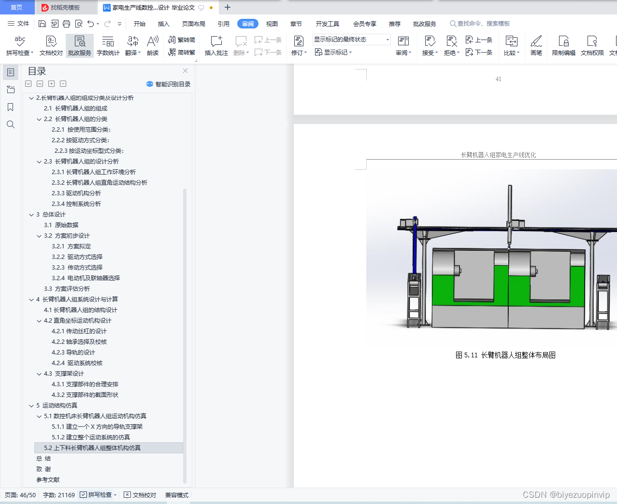The image size is (617, 504).
Task: Open 限制编辑 restrict editing
Action: pyautogui.click(x=564, y=46)
